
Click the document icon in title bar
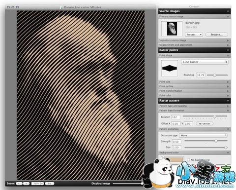(61, 7)
